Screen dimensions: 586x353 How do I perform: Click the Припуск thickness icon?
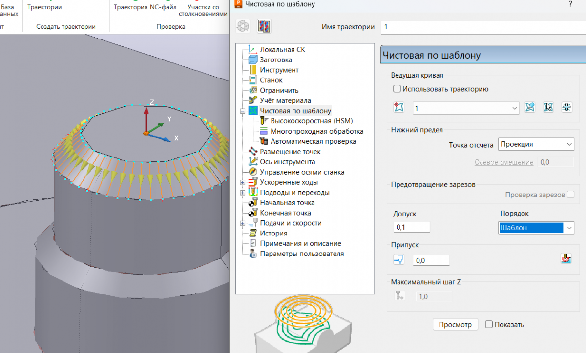399,260
